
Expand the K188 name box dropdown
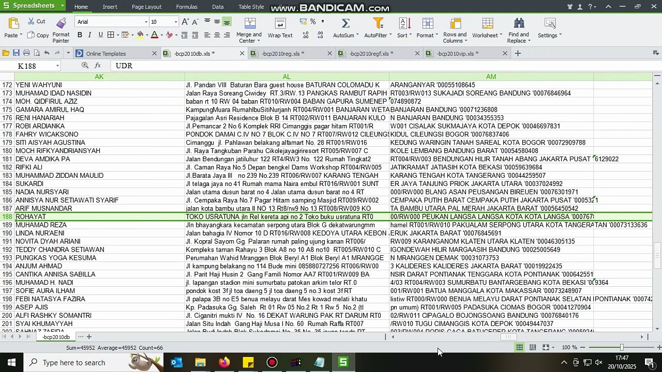pos(57,66)
